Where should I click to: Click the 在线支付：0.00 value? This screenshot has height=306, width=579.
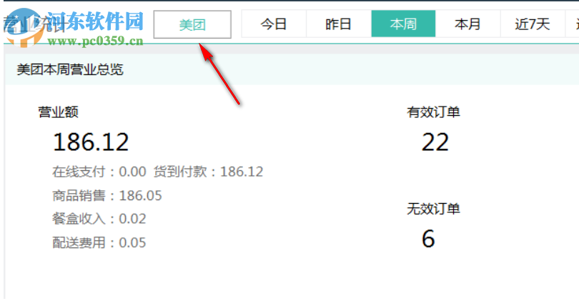point(99,172)
